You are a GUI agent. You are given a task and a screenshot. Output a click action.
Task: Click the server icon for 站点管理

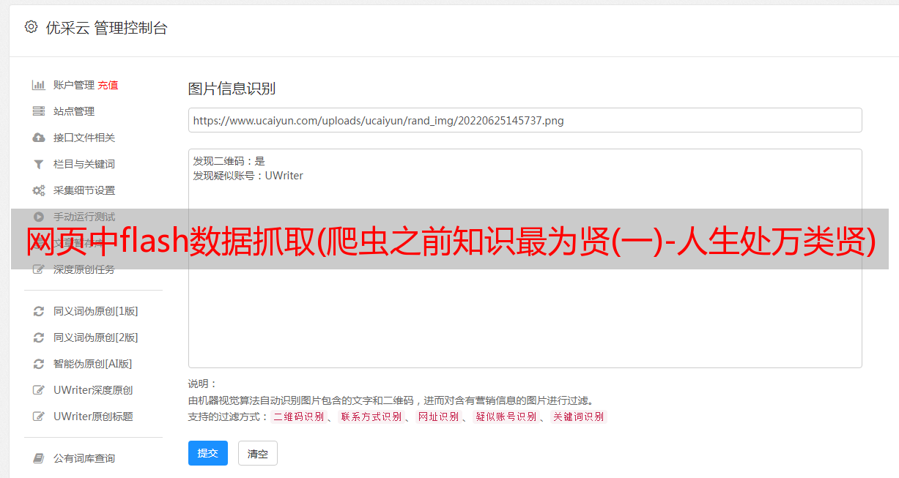(39, 111)
